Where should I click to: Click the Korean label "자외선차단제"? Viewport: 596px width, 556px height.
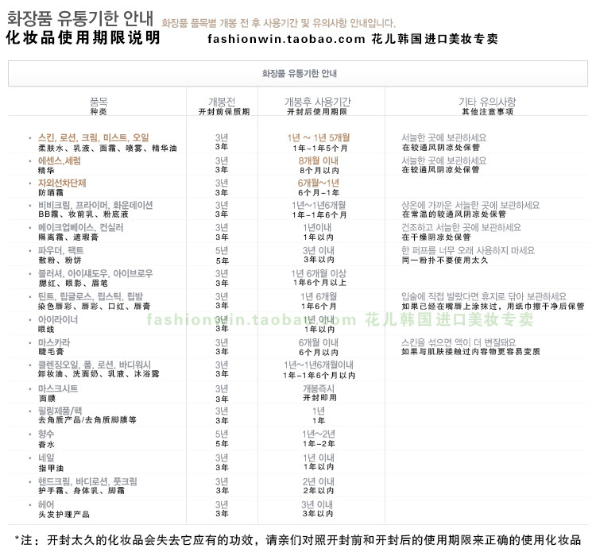point(62,183)
